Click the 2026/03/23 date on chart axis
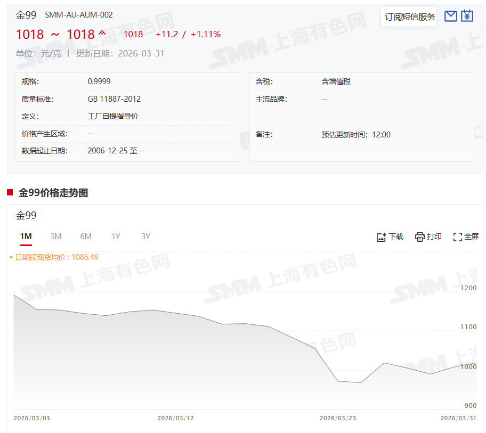Image resolution: width=486 pixels, height=433 pixels. click(338, 418)
